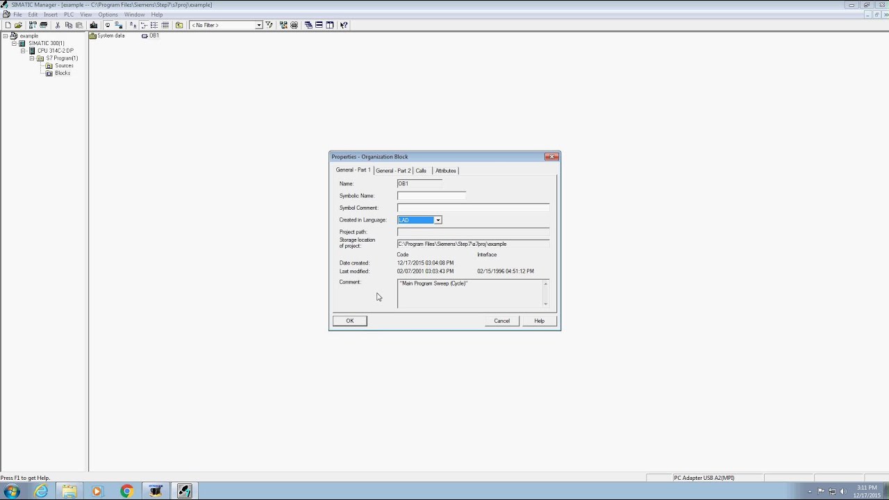Arrange windows horizontally via toolbar
889x500 pixels.
pyautogui.click(x=319, y=25)
